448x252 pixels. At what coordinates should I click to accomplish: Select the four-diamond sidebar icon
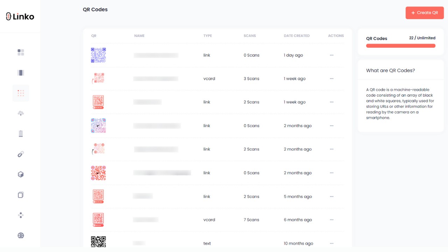click(x=21, y=215)
